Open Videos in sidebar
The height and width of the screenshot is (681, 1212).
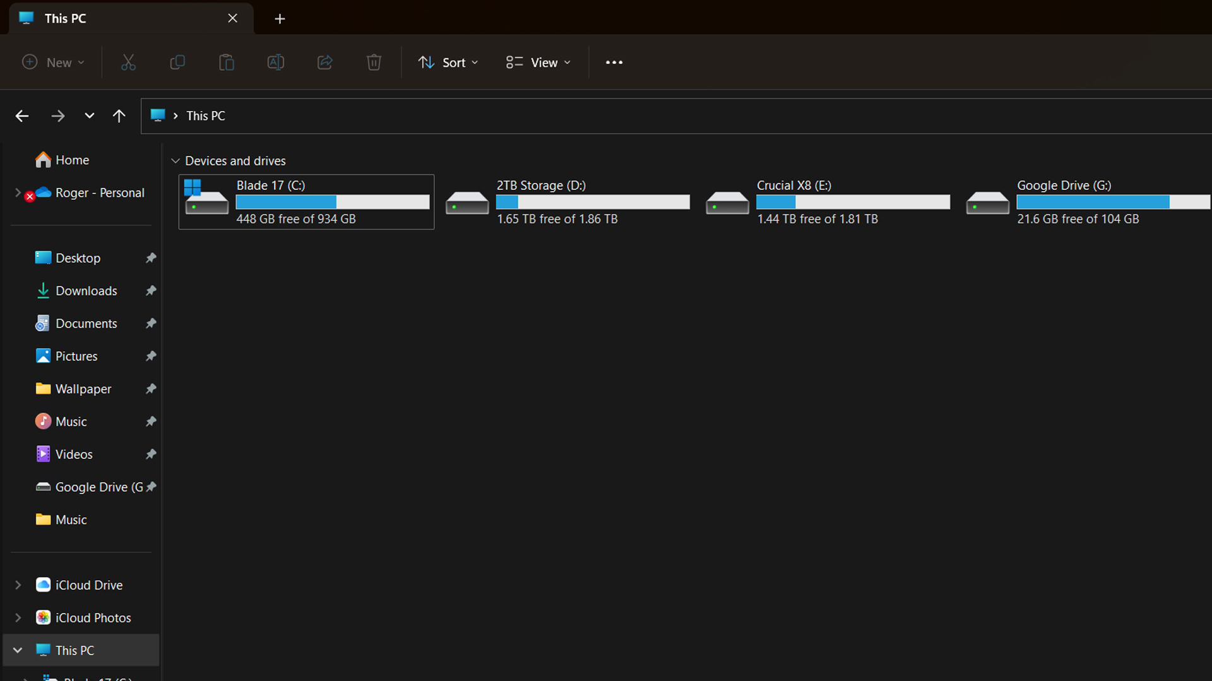click(x=73, y=455)
